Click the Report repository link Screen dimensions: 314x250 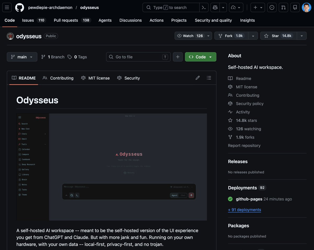pos(244,146)
